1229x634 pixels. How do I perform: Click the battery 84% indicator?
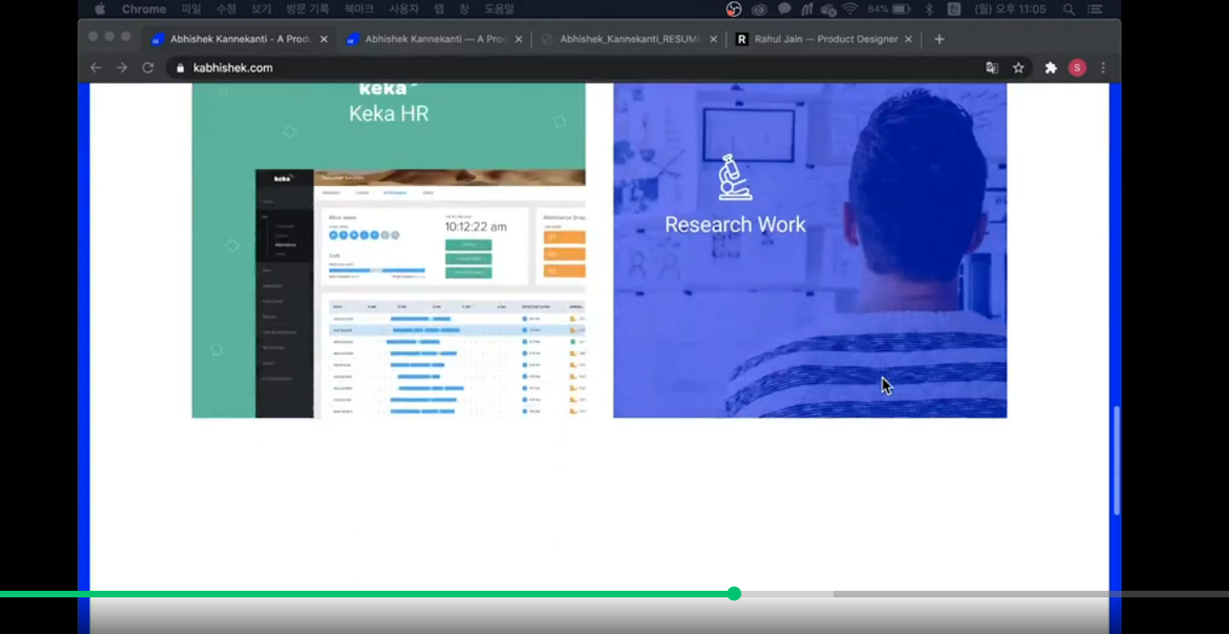pos(889,9)
